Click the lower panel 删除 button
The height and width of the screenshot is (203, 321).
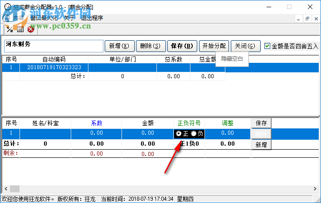pos(261,134)
